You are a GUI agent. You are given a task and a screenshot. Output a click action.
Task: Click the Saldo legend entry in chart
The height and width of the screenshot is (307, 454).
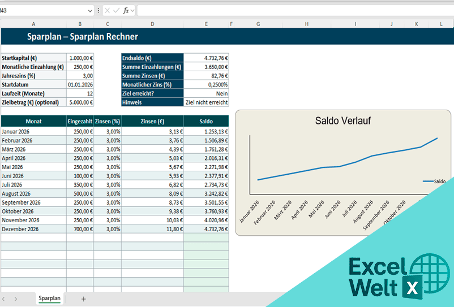pos(435,181)
